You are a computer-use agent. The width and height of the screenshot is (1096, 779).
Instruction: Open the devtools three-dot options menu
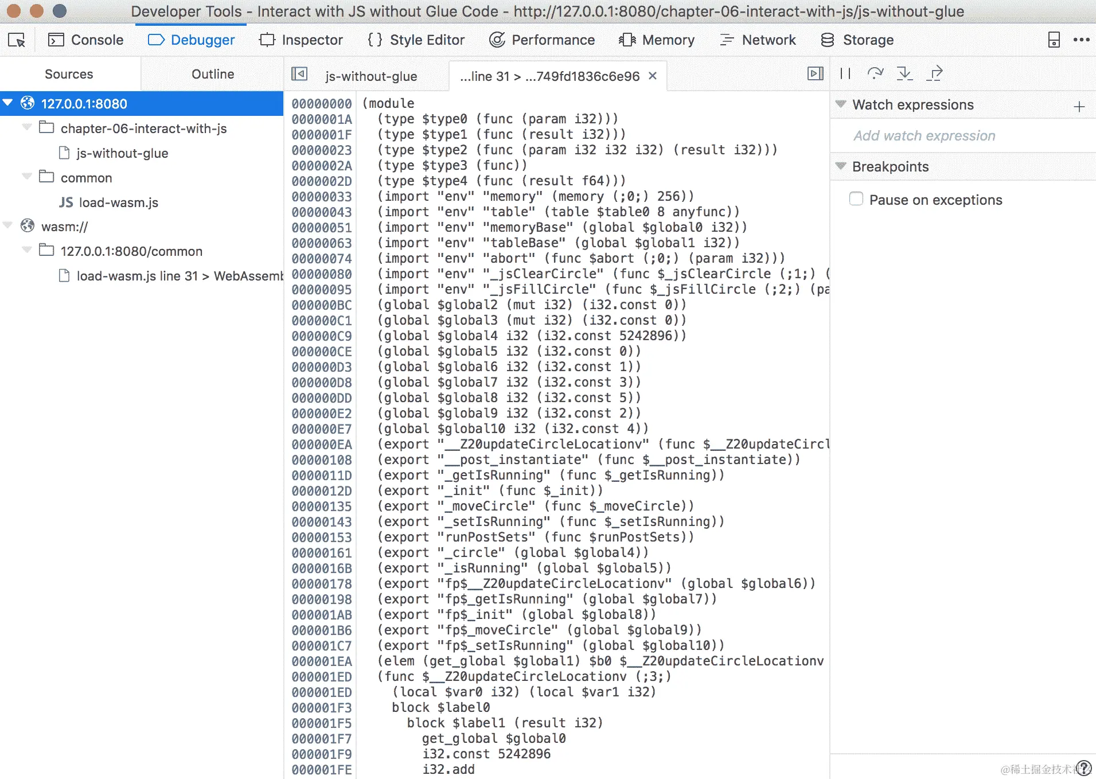coord(1081,40)
